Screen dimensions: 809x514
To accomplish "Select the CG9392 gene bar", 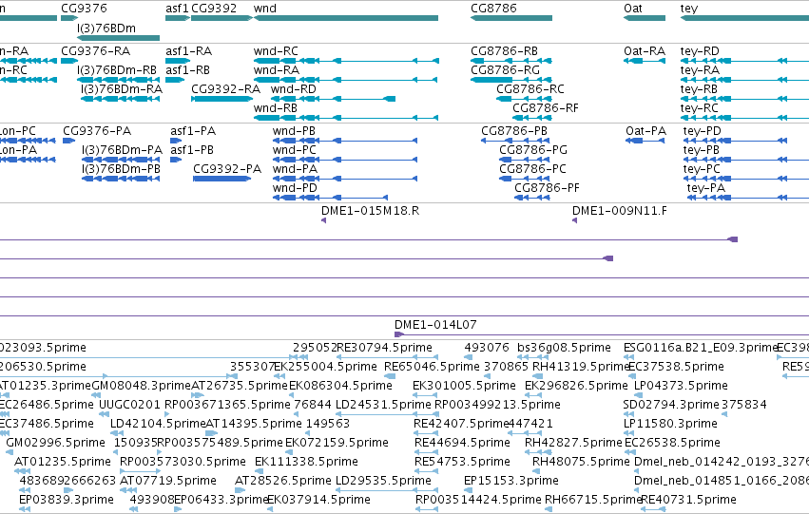I will (222, 18).
